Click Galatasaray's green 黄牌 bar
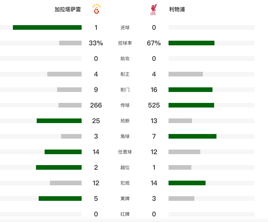This screenshot has height=222, width=268. [60, 199]
